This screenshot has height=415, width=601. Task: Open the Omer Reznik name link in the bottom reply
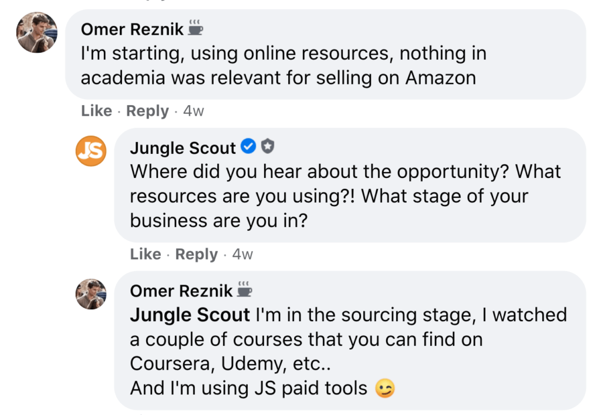[x=181, y=291]
